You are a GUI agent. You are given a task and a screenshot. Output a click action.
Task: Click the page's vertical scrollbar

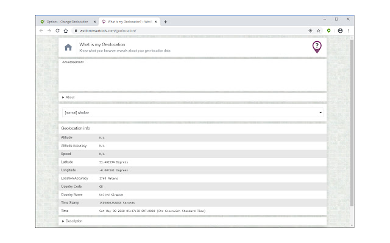[x=352, y=122]
